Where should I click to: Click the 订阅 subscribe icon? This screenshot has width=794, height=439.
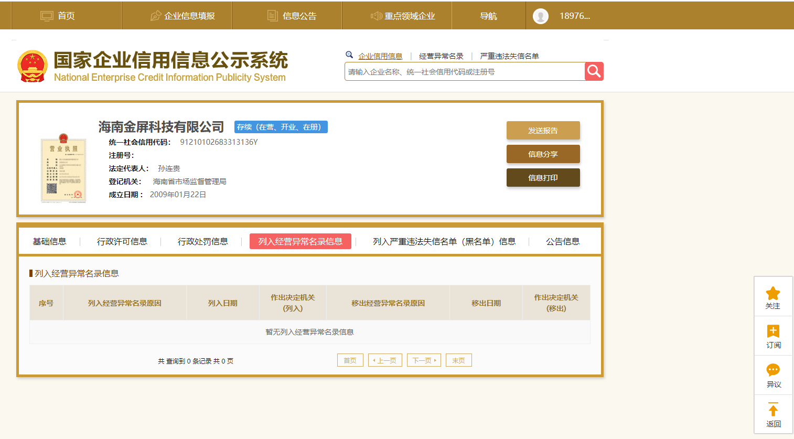point(773,331)
